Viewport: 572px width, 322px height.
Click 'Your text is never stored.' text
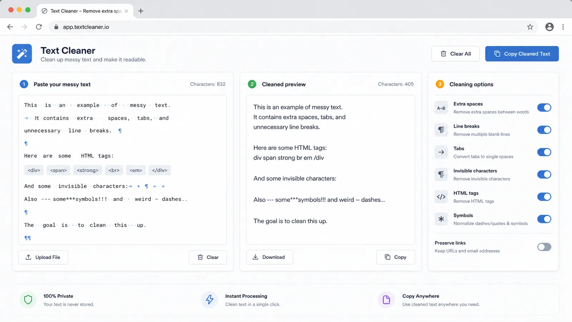69,304
